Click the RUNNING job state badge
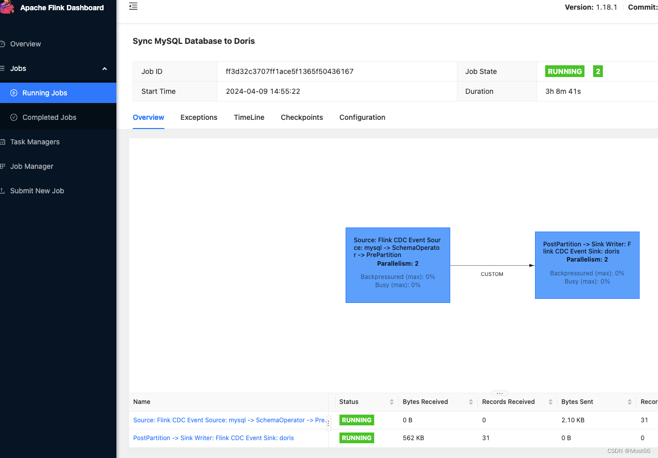 (x=565, y=71)
